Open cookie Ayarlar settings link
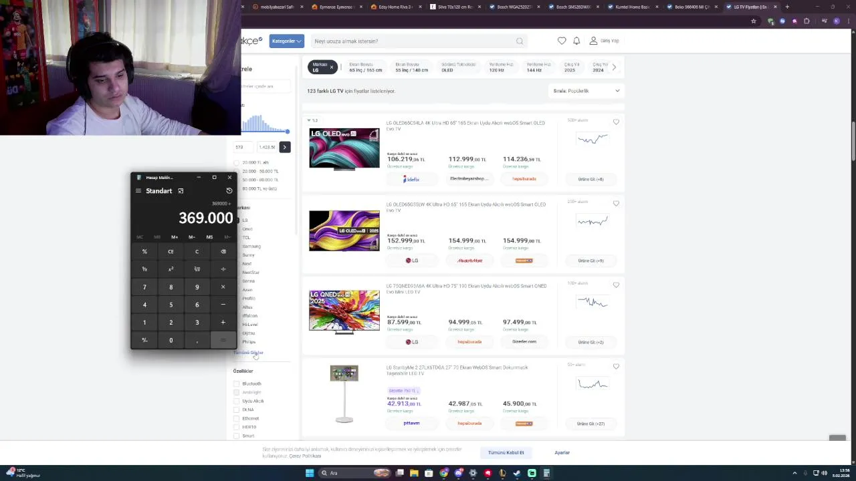Viewport: 856px width, 481px height. click(x=562, y=453)
